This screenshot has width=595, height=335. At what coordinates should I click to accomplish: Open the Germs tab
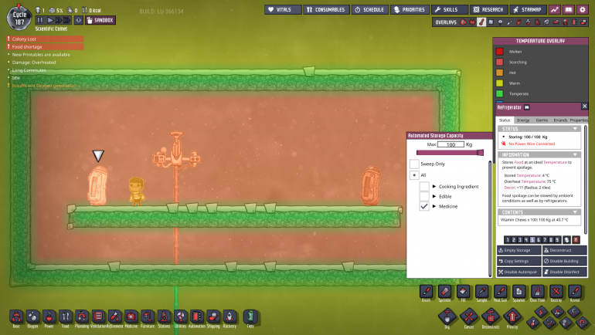[542, 120]
